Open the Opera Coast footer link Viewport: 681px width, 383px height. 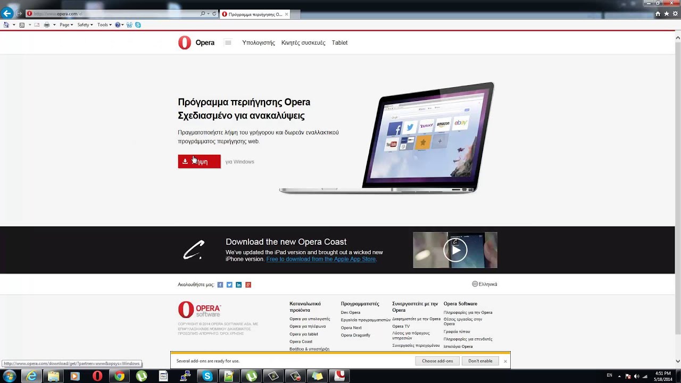point(301,342)
